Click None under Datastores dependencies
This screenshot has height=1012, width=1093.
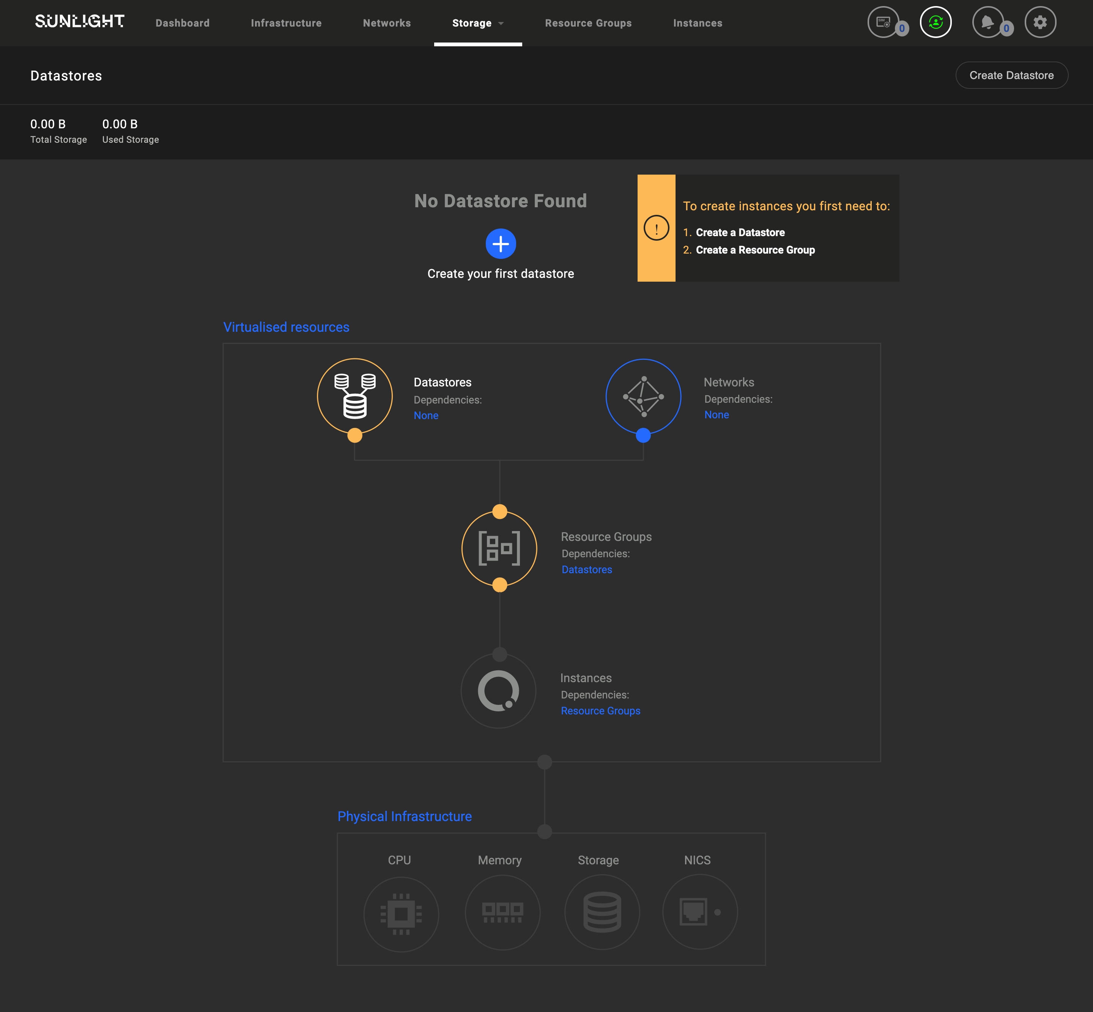coord(425,416)
